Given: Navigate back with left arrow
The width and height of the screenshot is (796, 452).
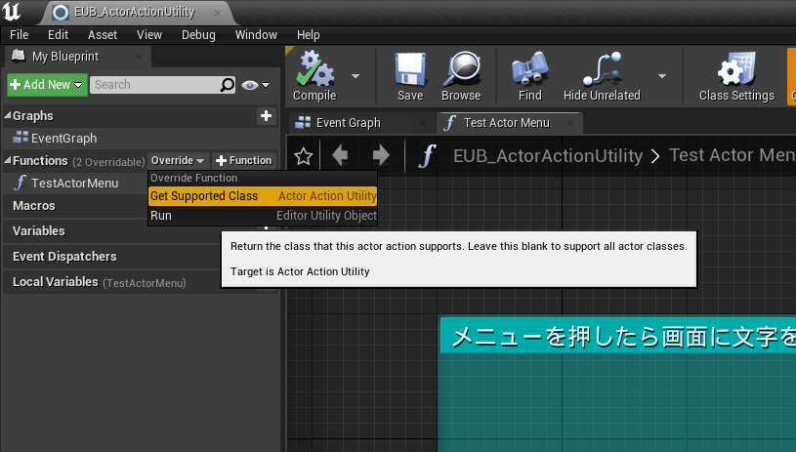Looking at the screenshot, I should (340, 156).
